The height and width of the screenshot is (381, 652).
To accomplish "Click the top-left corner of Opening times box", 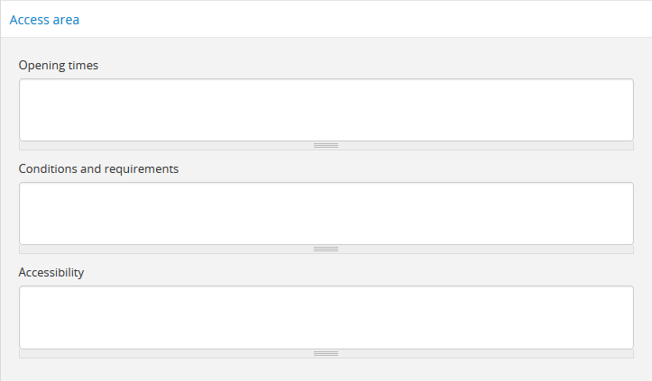I will point(23,82).
